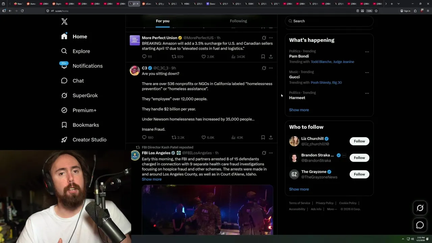The width and height of the screenshot is (432, 243).
Task: Click Sign in in the browser toolbar
Action: (x=405, y=11)
